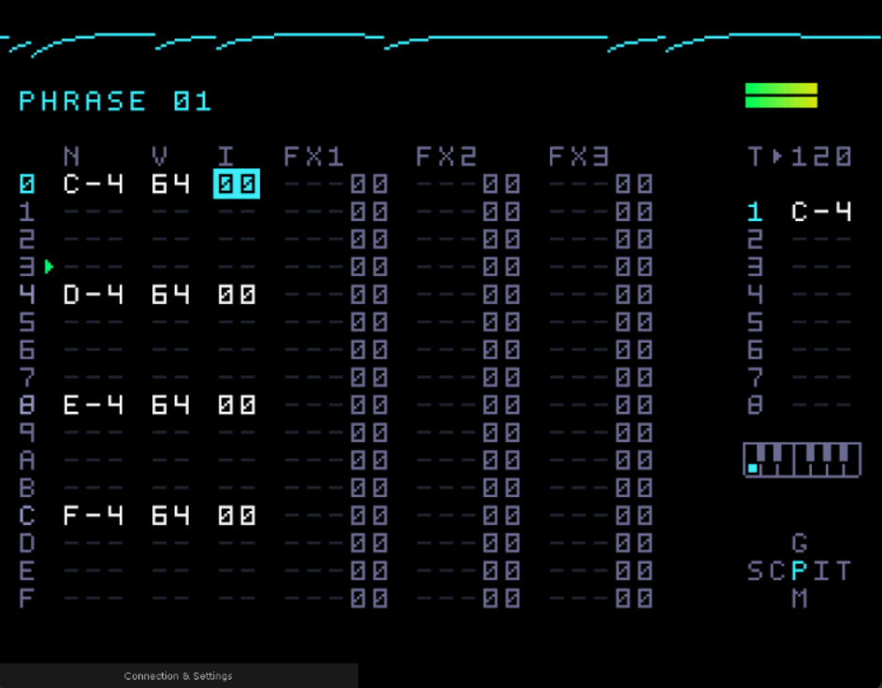Click the PHRASE 01 title

(x=115, y=101)
